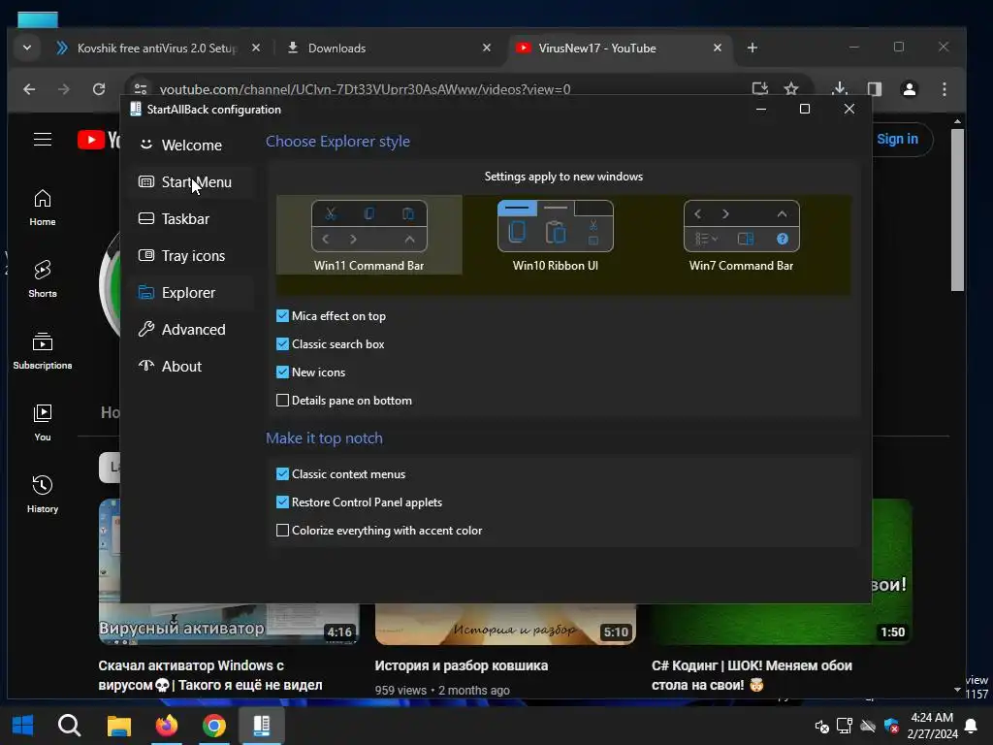The image size is (993, 745).
Task: Open taskbar Search
Action: pos(70,726)
